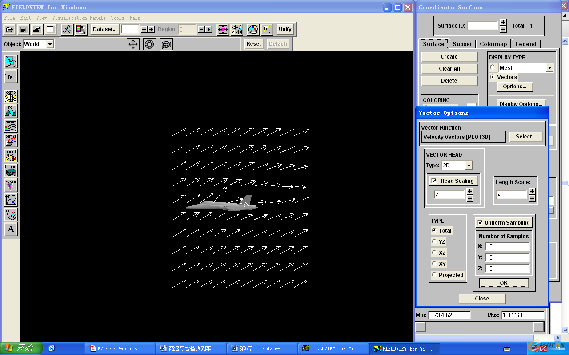Viewport: 569px width, 355px height.
Task: Select the boundary surface (bound) icon
Action: 11,170
